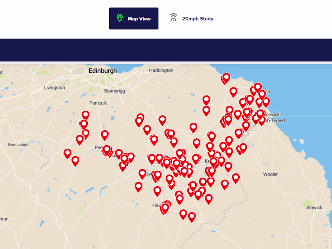Click the green location icon inside Map View button
This screenshot has width=332, height=249.
[120, 18]
